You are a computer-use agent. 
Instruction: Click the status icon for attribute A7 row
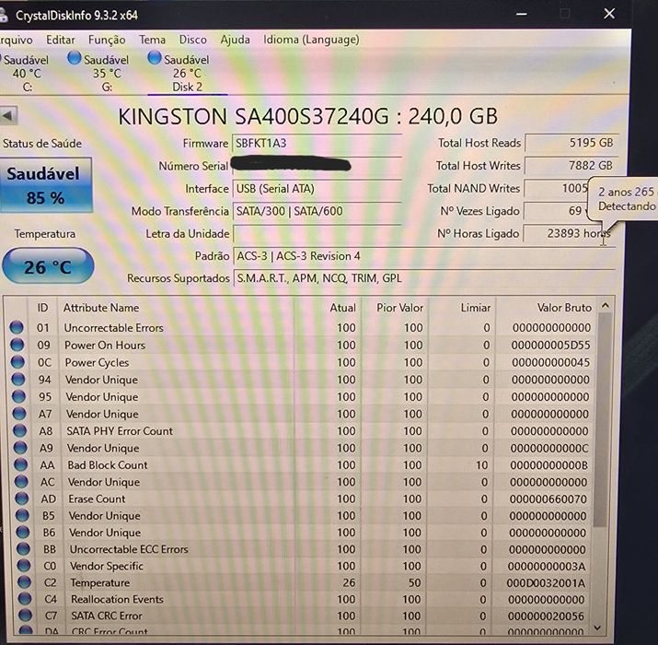coord(19,414)
